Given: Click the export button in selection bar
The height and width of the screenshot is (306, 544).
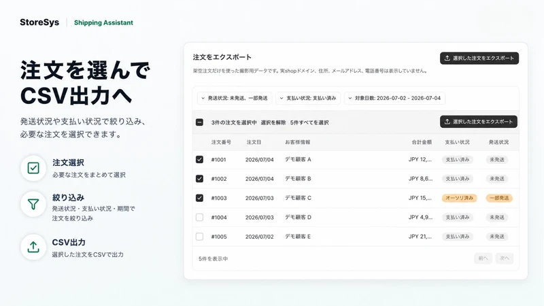Looking at the screenshot, I should pyautogui.click(x=479, y=122).
